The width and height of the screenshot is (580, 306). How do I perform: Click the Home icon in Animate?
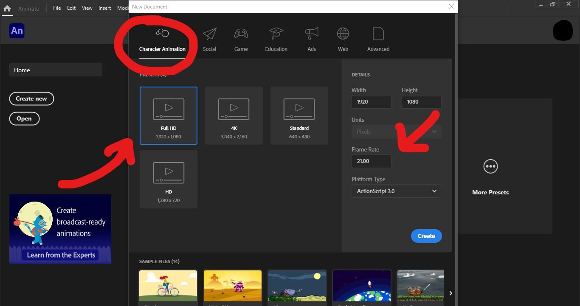click(7, 8)
